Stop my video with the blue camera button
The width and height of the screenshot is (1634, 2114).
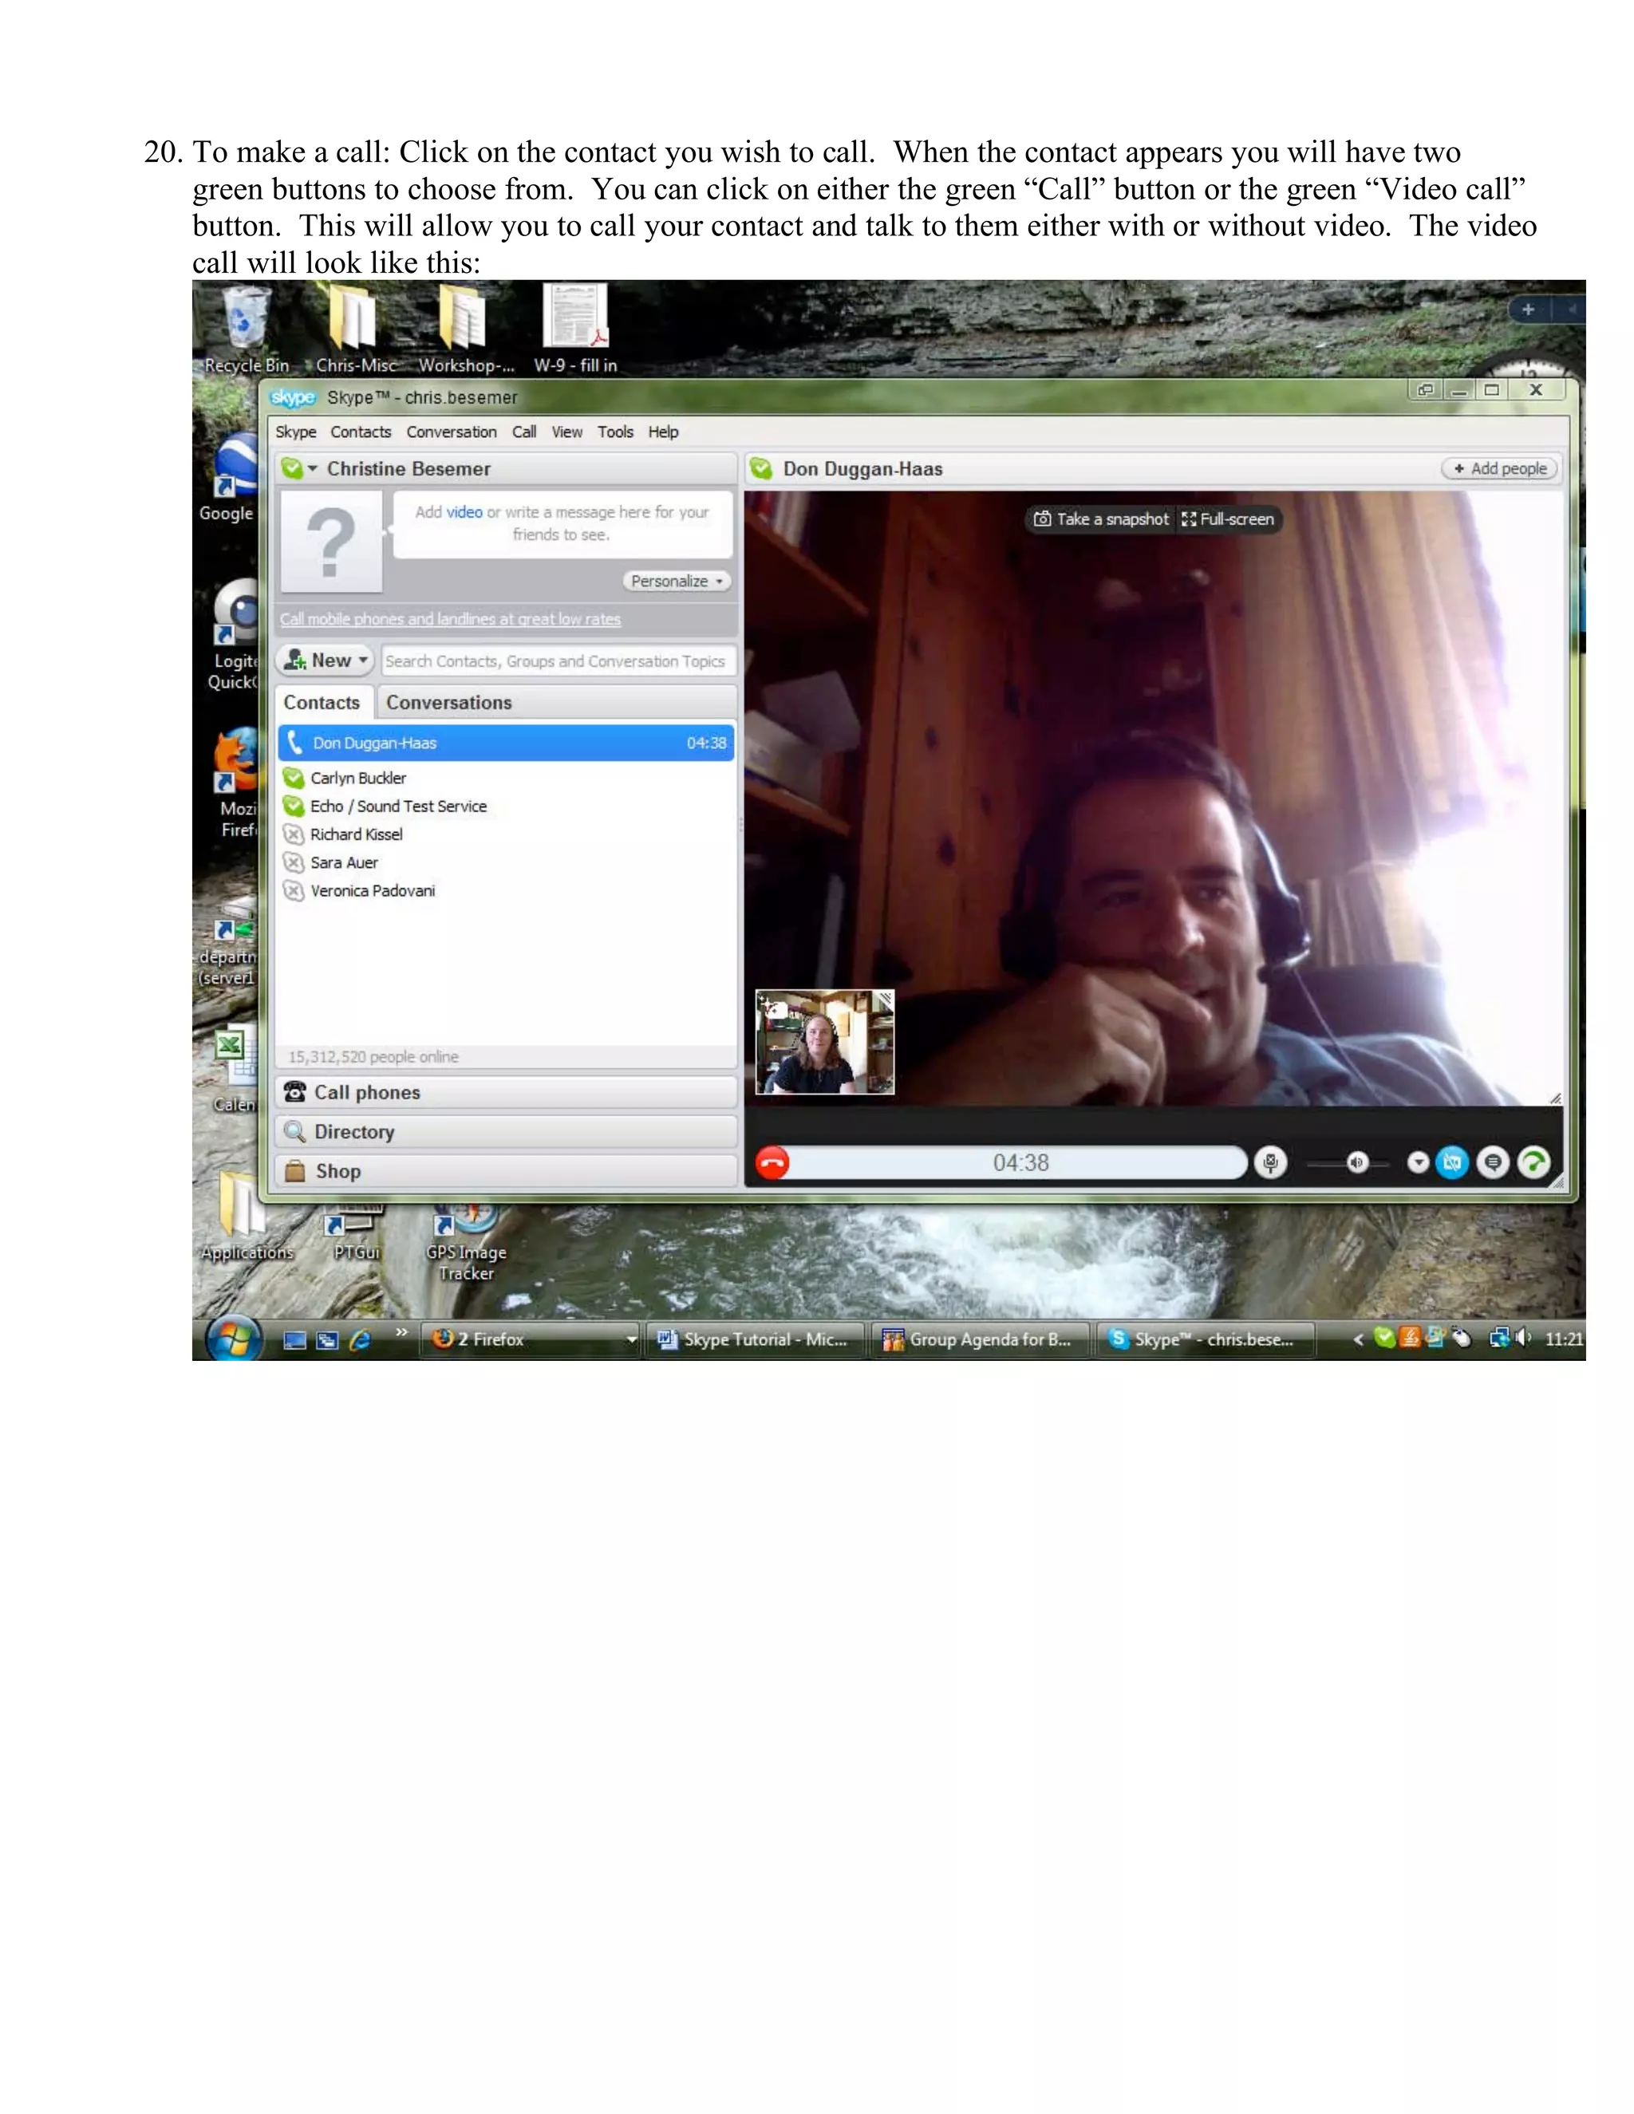point(1452,1162)
